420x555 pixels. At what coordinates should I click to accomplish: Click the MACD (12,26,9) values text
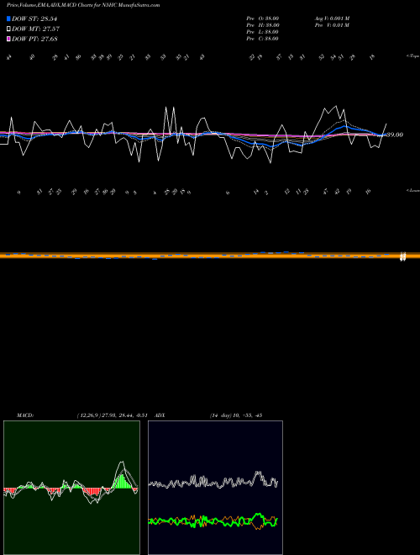pyautogui.click(x=112, y=415)
